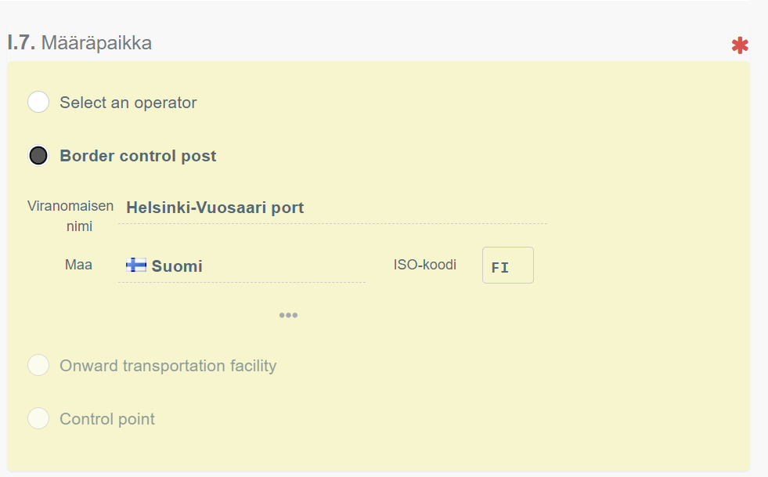
Task: Click the red required-field asterisk
Action: (740, 46)
